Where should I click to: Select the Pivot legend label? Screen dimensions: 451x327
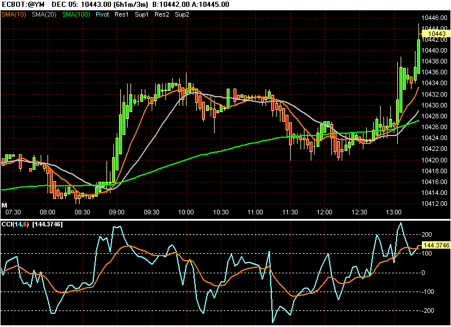pos(102,14)
